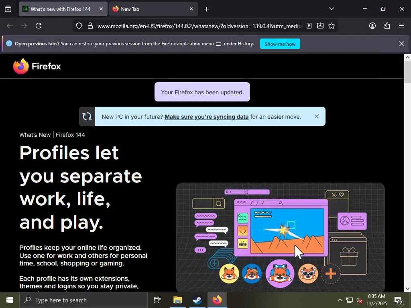The width and height of the screenshot is (411, 308).
Task: Open File Explorer from taskbar
Action: point(177,300)
